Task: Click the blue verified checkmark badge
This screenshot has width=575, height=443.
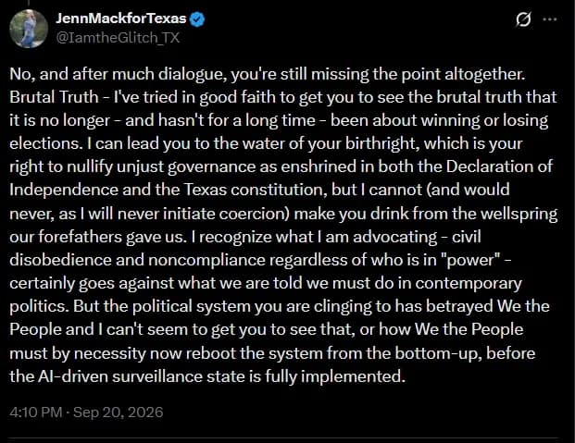Action: tap(197, 19)
